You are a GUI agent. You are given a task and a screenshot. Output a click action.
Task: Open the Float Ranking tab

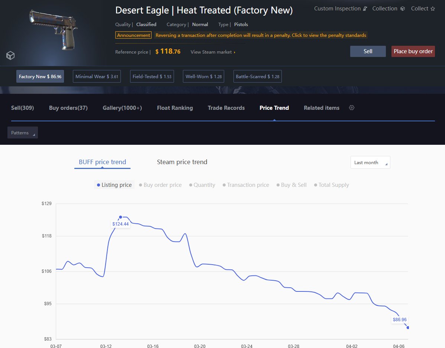[x=175, y=108]
